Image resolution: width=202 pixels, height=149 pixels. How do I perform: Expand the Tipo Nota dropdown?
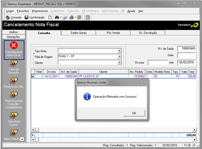click(x=120, y=50)
